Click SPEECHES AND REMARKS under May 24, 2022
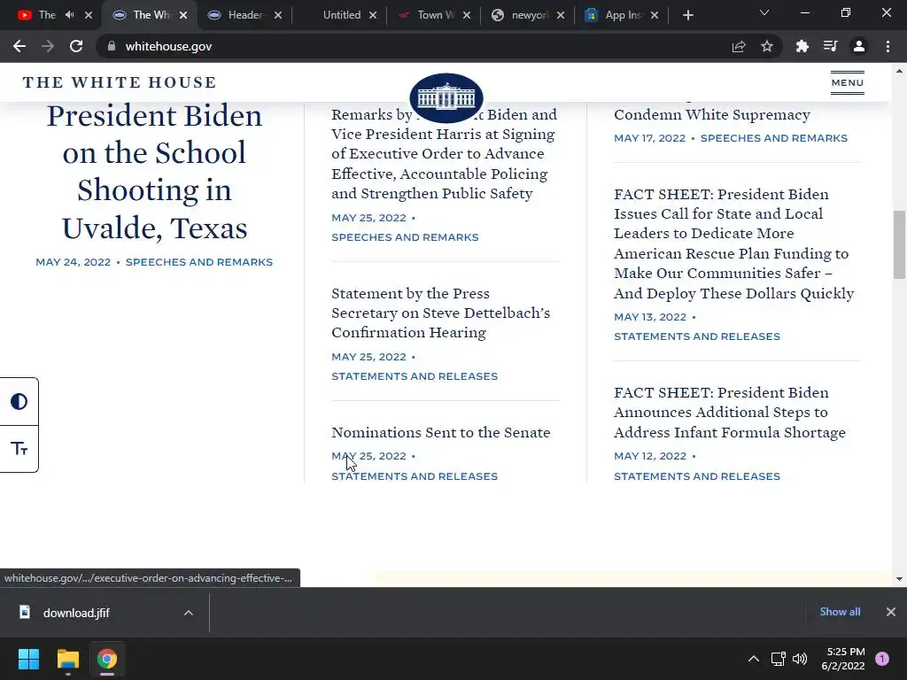This screenshot has height=680, width=907. (199, 262)
